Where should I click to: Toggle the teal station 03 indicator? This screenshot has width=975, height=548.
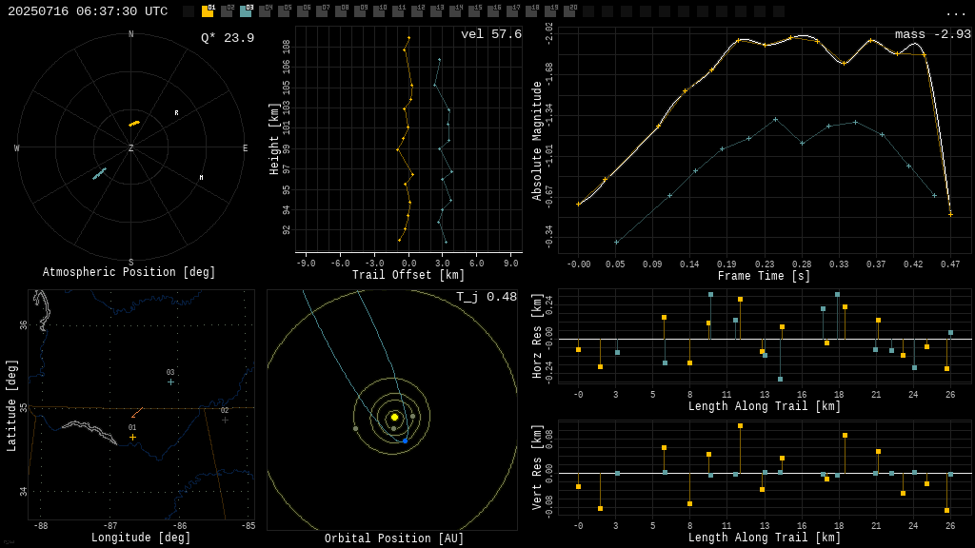point(246,11)
